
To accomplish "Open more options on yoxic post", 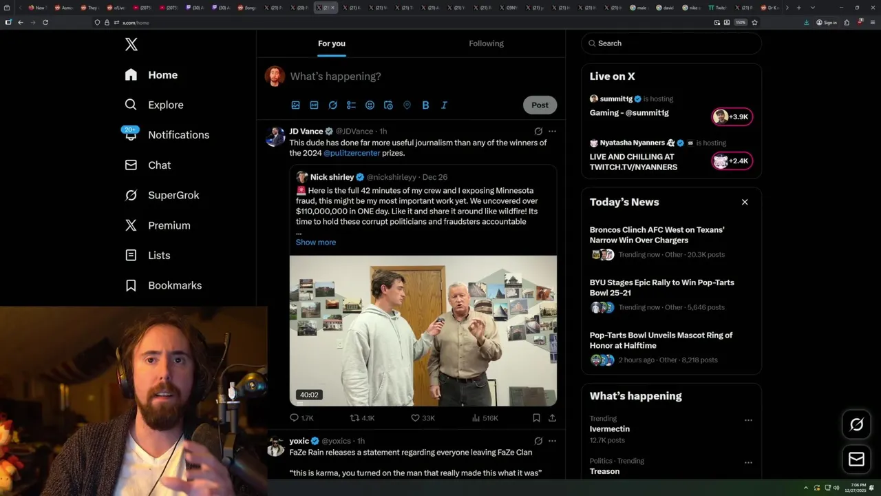I will coord(552,441).
